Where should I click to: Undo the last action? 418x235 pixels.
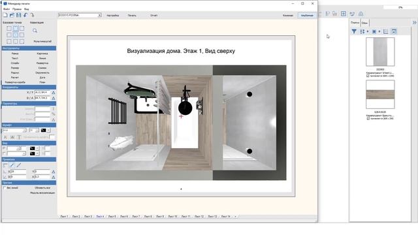point(25,15)
